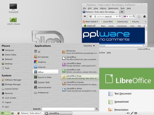Select the Administration category
Viewport: 154px width, 115px height.
(46, 87)
